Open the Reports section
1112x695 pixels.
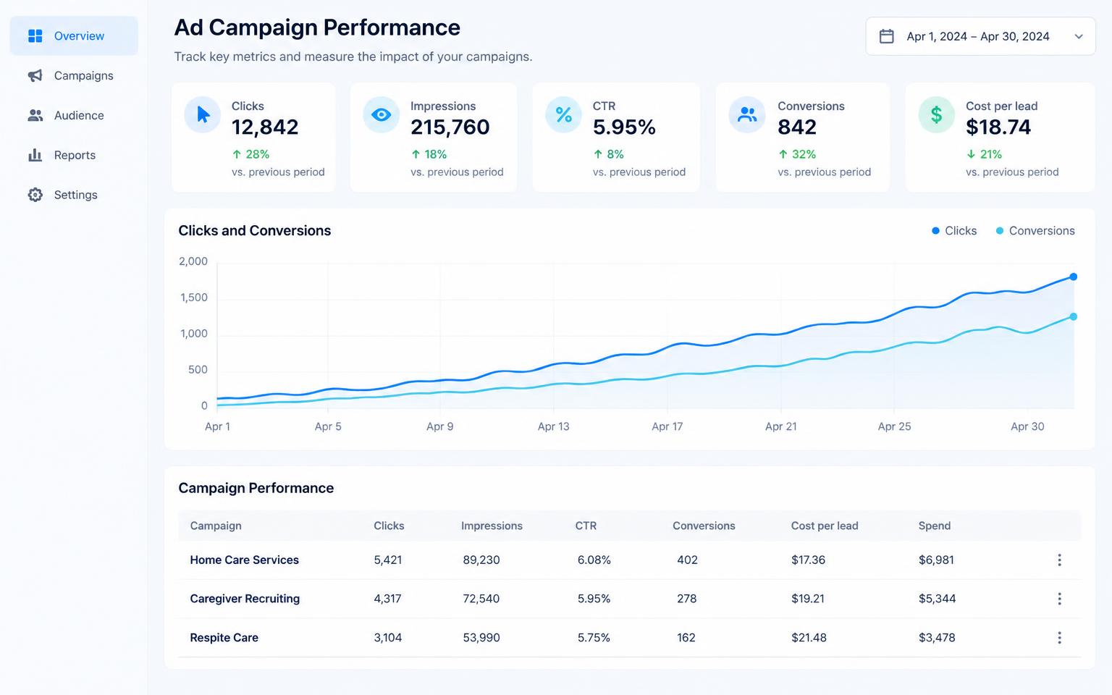click(x=74, y=155)
